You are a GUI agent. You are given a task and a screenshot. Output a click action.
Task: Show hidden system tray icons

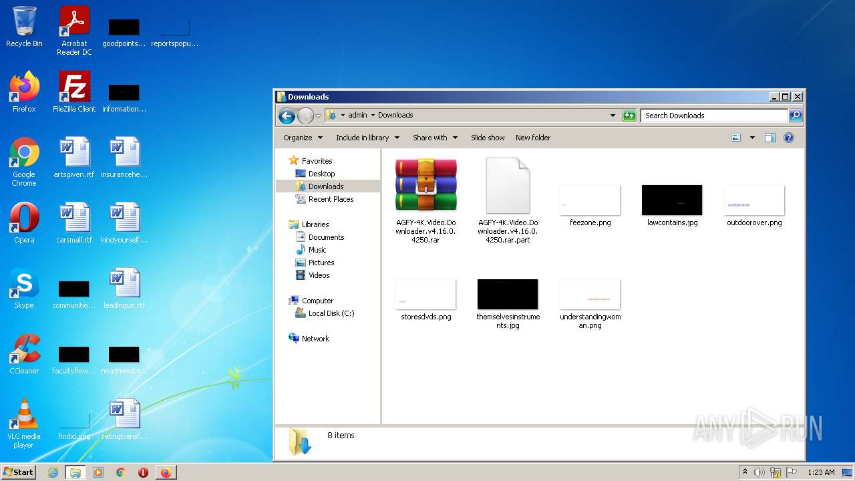(x=745, y=472)
